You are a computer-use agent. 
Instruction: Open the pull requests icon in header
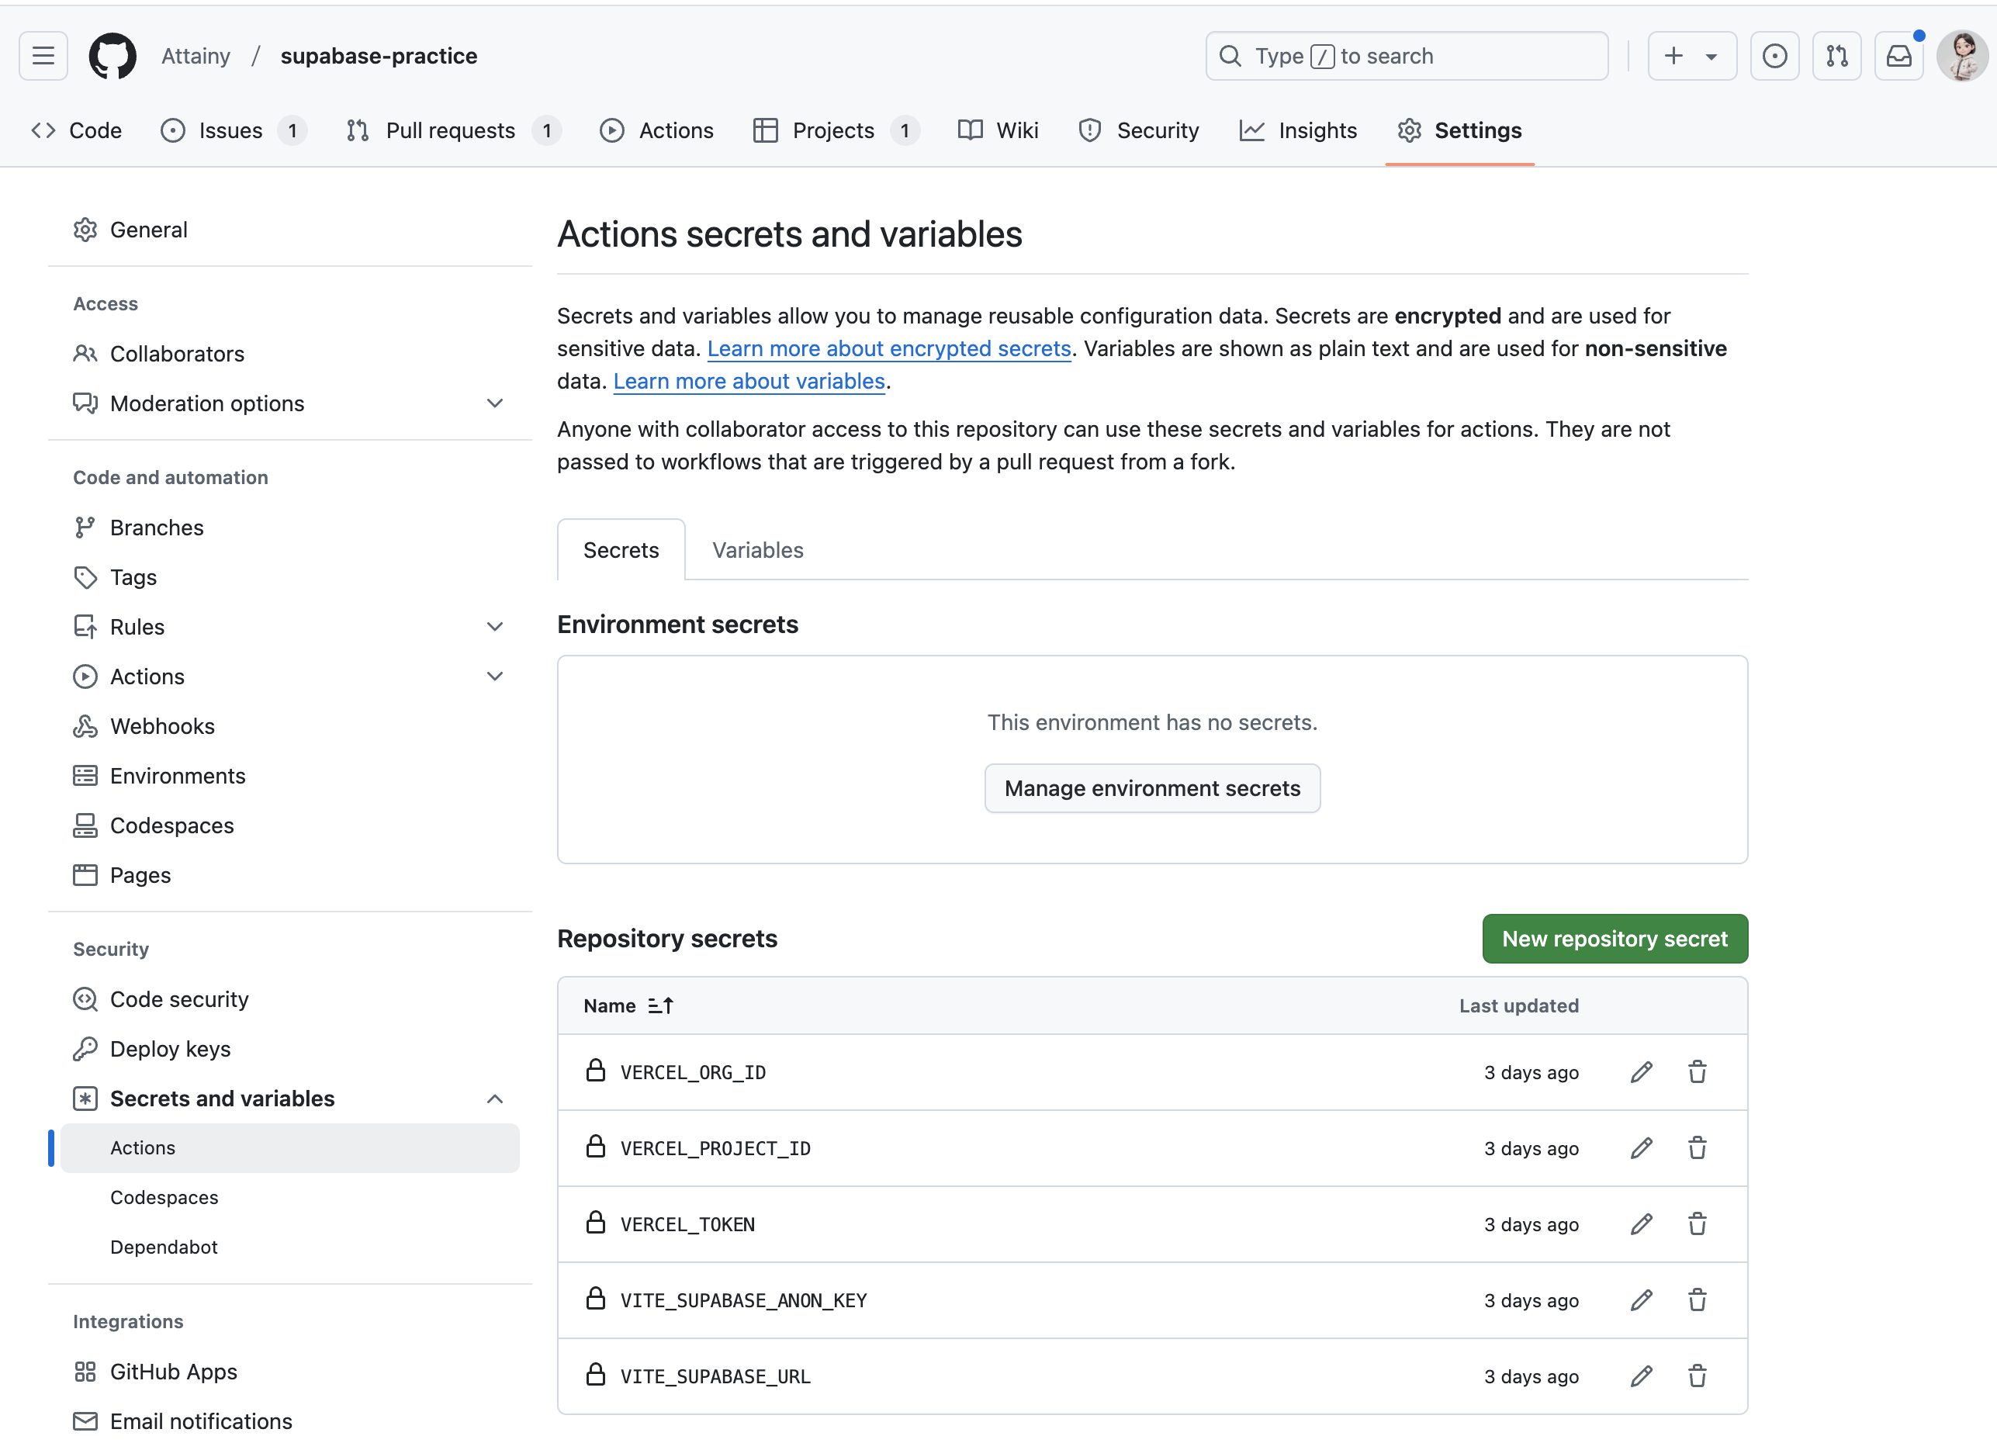1836,57
